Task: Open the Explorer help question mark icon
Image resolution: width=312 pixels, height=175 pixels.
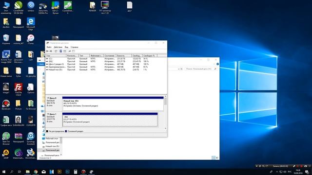Action: click(217, 64)
